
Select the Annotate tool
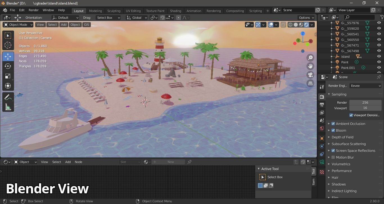pyautogui.click(x=8, y=97)
